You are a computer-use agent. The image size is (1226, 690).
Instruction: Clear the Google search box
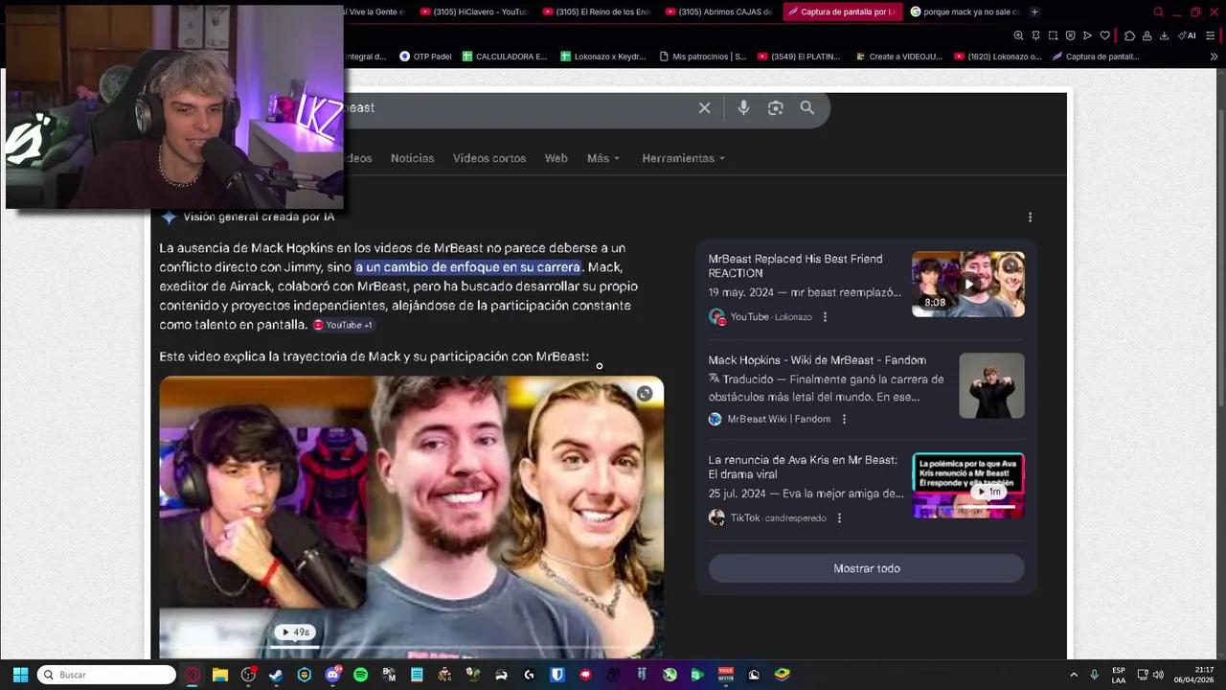[704, 108]
